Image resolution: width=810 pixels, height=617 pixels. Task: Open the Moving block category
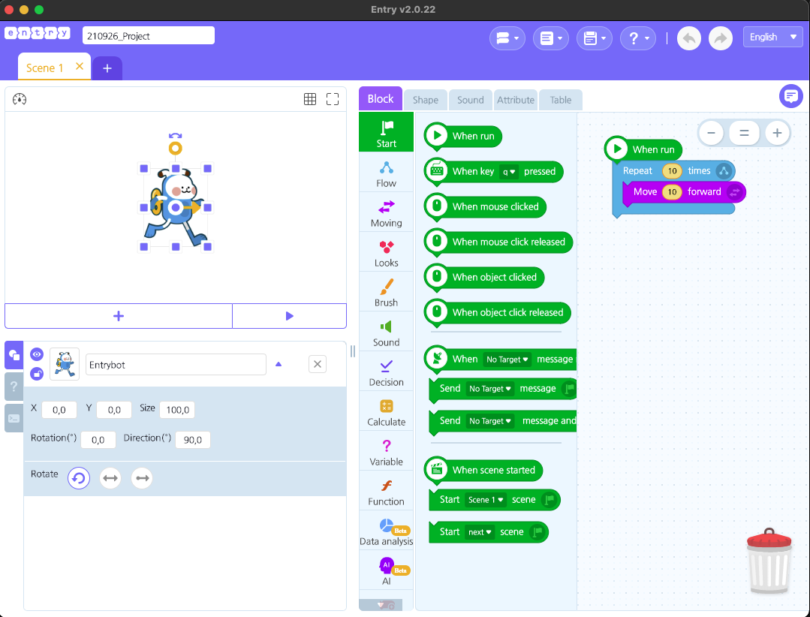(386, 212)
